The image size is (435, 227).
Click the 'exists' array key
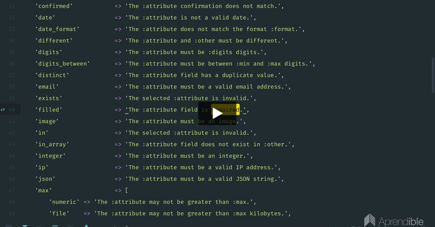point(49,99)
